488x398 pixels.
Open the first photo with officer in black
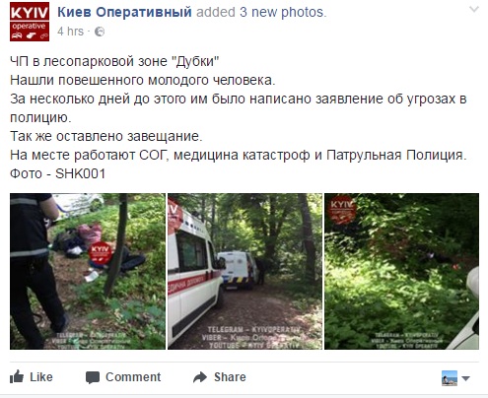coord(88,271)
